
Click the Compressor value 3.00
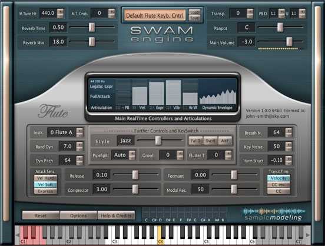(x=101, y=190)
